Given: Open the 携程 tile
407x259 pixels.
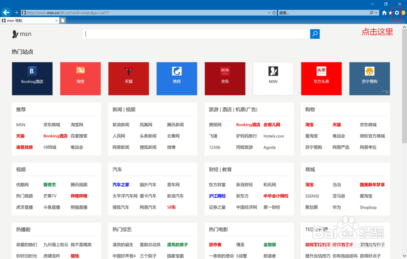Looking at the screenshot, I should tap(177, 78).
